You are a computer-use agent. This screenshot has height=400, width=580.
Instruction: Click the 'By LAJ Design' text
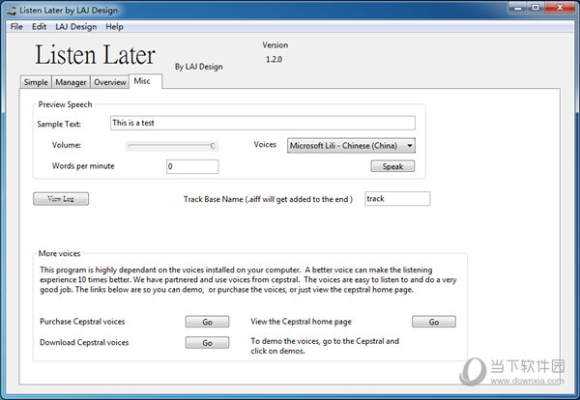[x=198, y=67]
